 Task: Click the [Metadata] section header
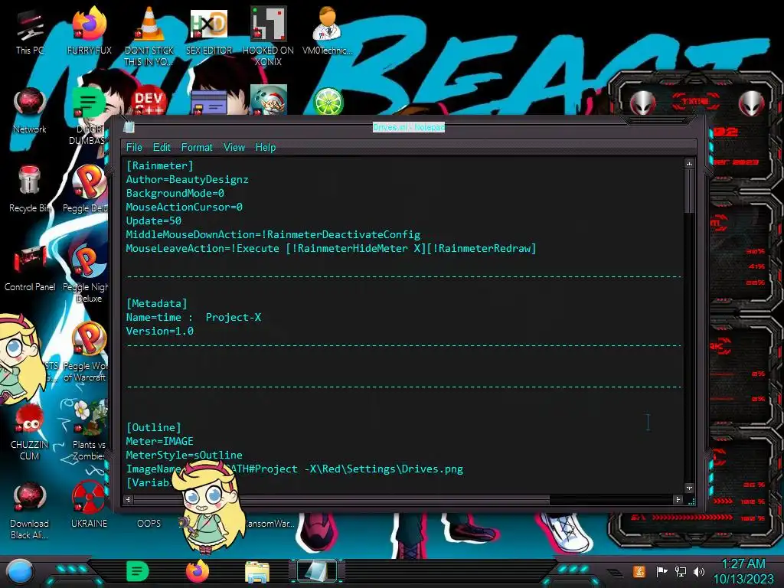(156, 303)
